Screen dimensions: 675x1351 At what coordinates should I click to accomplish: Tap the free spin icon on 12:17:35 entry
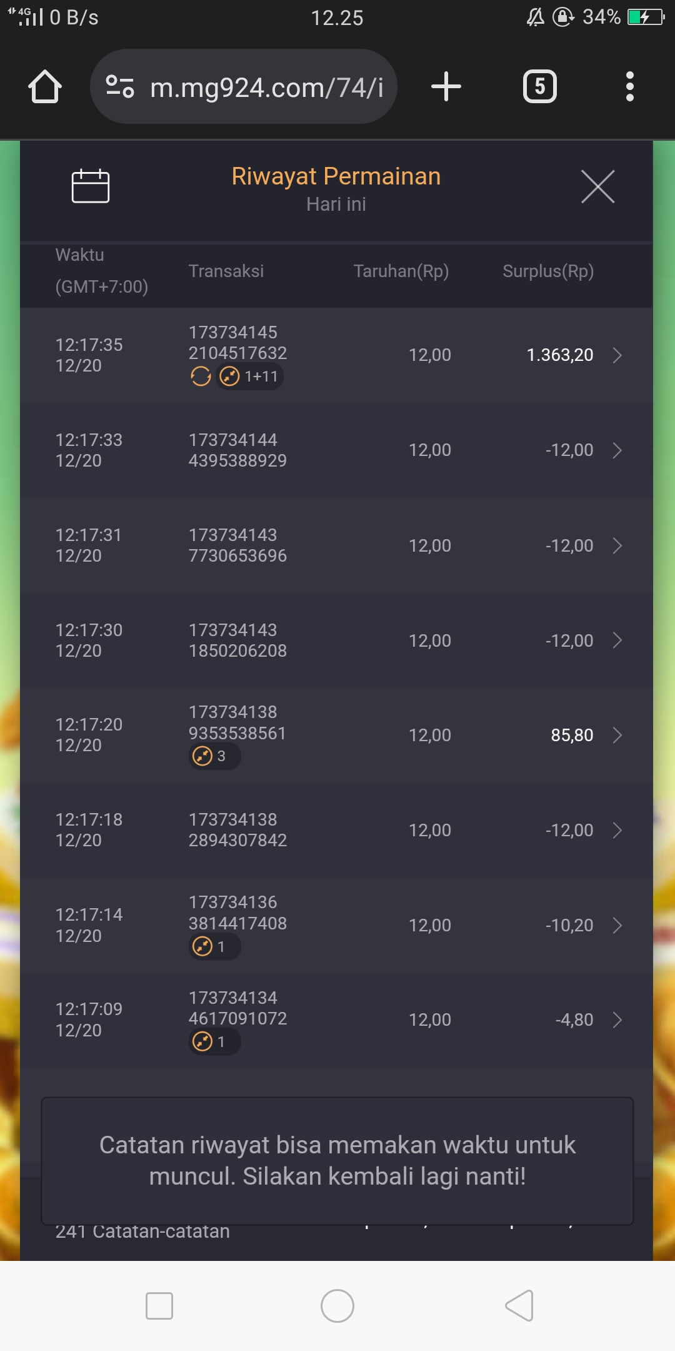pos(201,377)
